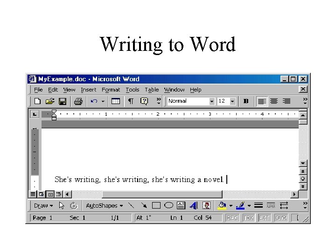Click Next Page double-arrow button
Image resolution: width=336 pixels, height=252 pixels.
303,186
